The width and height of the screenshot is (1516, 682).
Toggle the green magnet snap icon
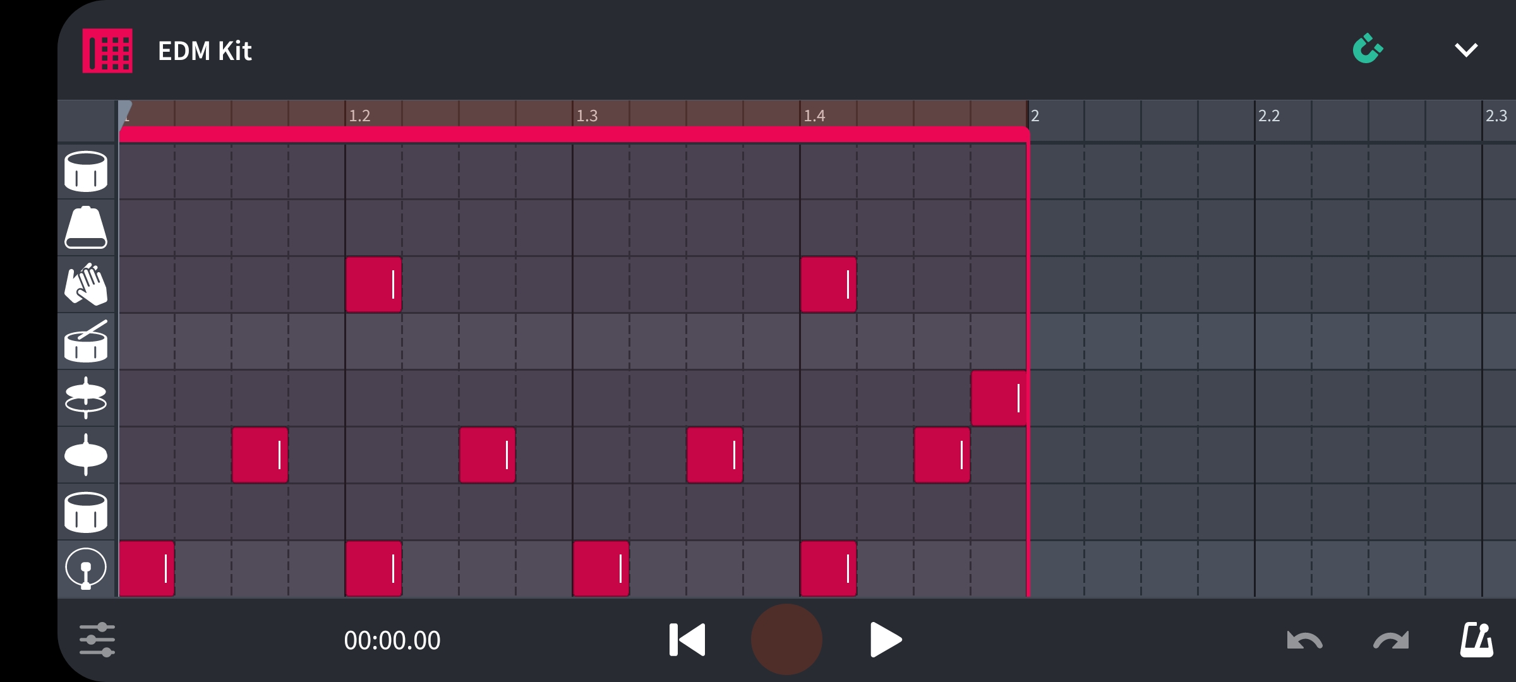tap(1368, 49)
